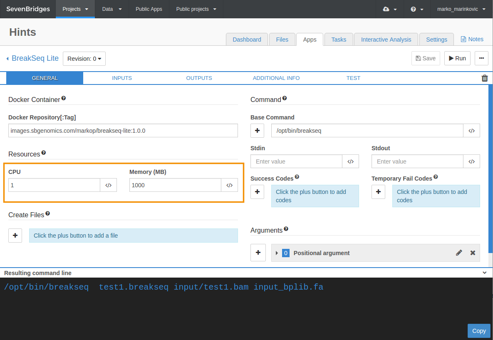The width and height of the screenshot is (493, 340).
Task: Copy the resulting command line
Action: (479, 331)
